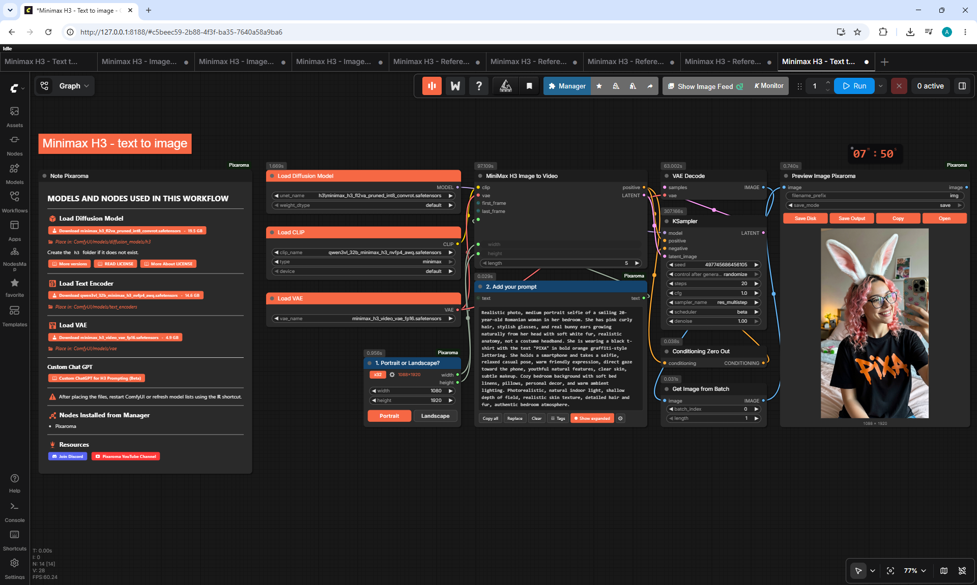977x585 pixels.
Task: Toggle the right side panel icon
Action: click(962, 86)
